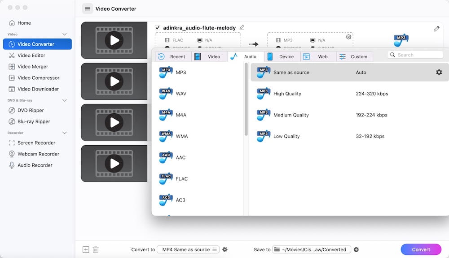Select AC3 in the format list
Viewport: 449px width, 258px height.
(x=198, y=200)
